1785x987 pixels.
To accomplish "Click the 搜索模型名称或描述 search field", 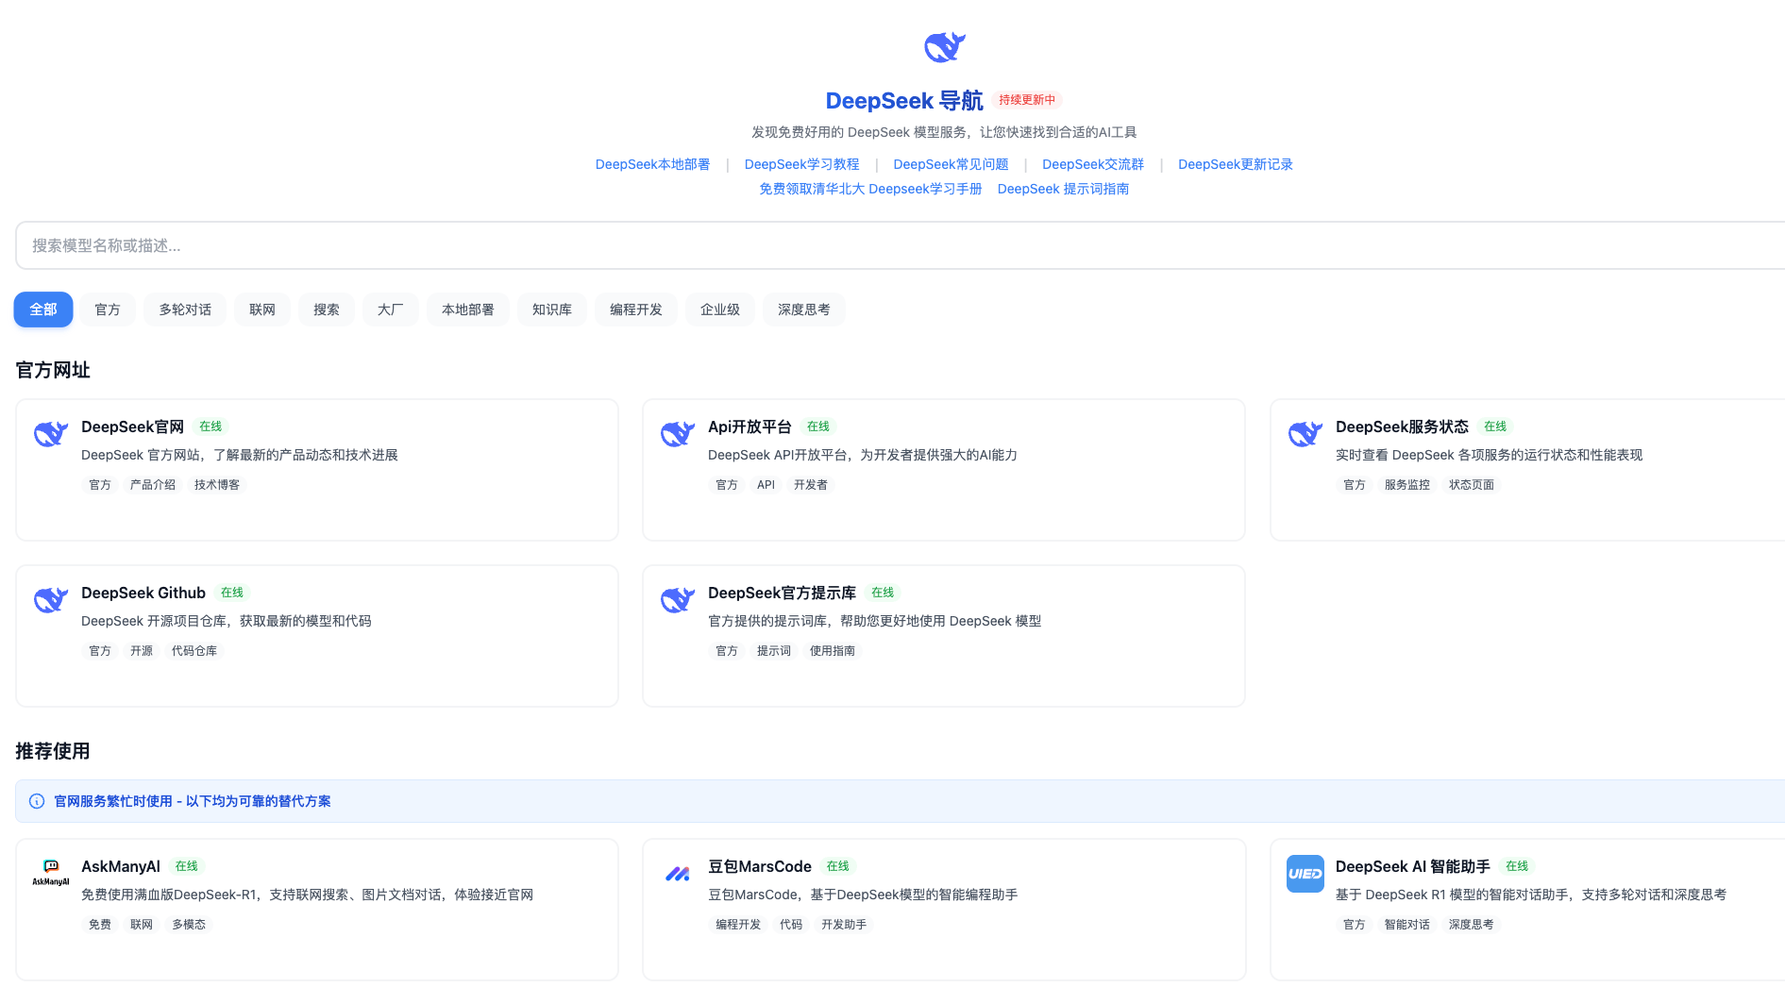I will pos(900,245).
